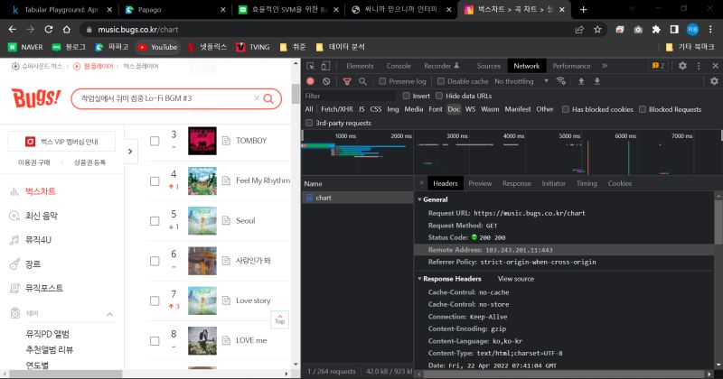Open the Timing tab of request
The image size is (723, 379).
pos(587,183)
